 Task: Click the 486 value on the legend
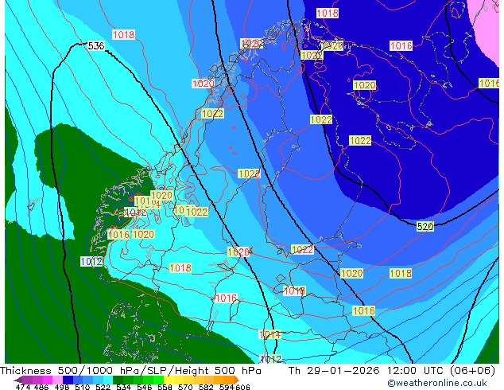coord(41,387)
